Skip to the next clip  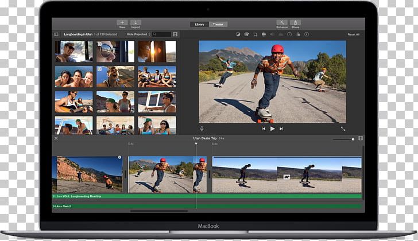point(281,129)
